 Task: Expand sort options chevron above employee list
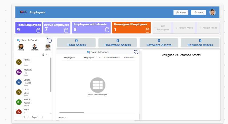coord(46,54)
